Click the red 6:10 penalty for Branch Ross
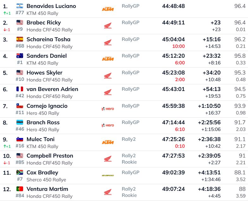 click(180, 129)
